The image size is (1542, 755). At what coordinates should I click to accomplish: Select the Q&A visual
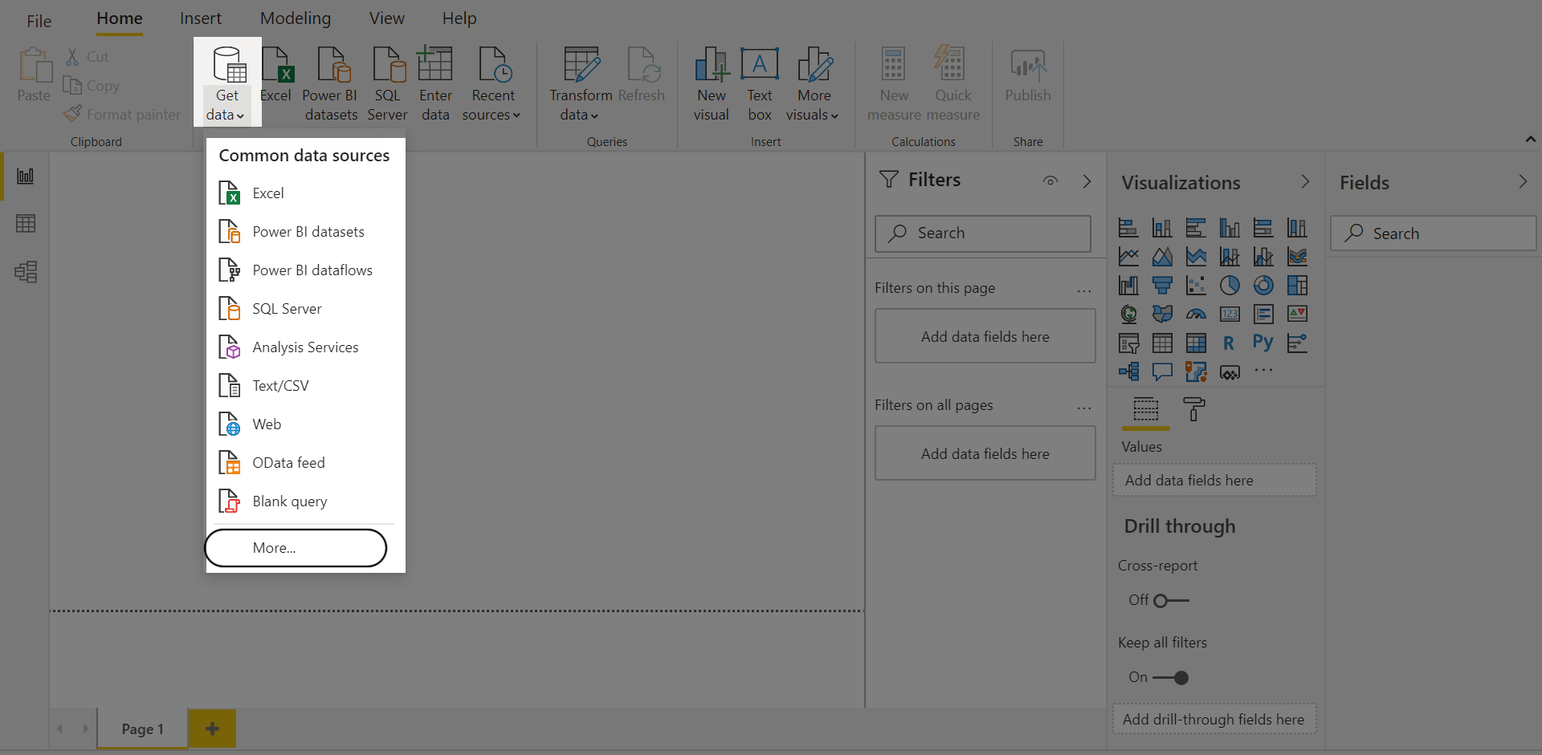(1162, 371)
